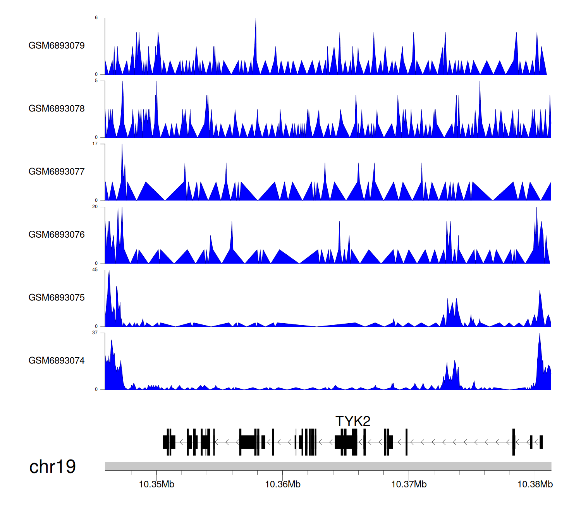Image resolution: width=581 pixels, height=511 pixels.
Task: Click the GSM6893079 track label
Action: (57, 46)
